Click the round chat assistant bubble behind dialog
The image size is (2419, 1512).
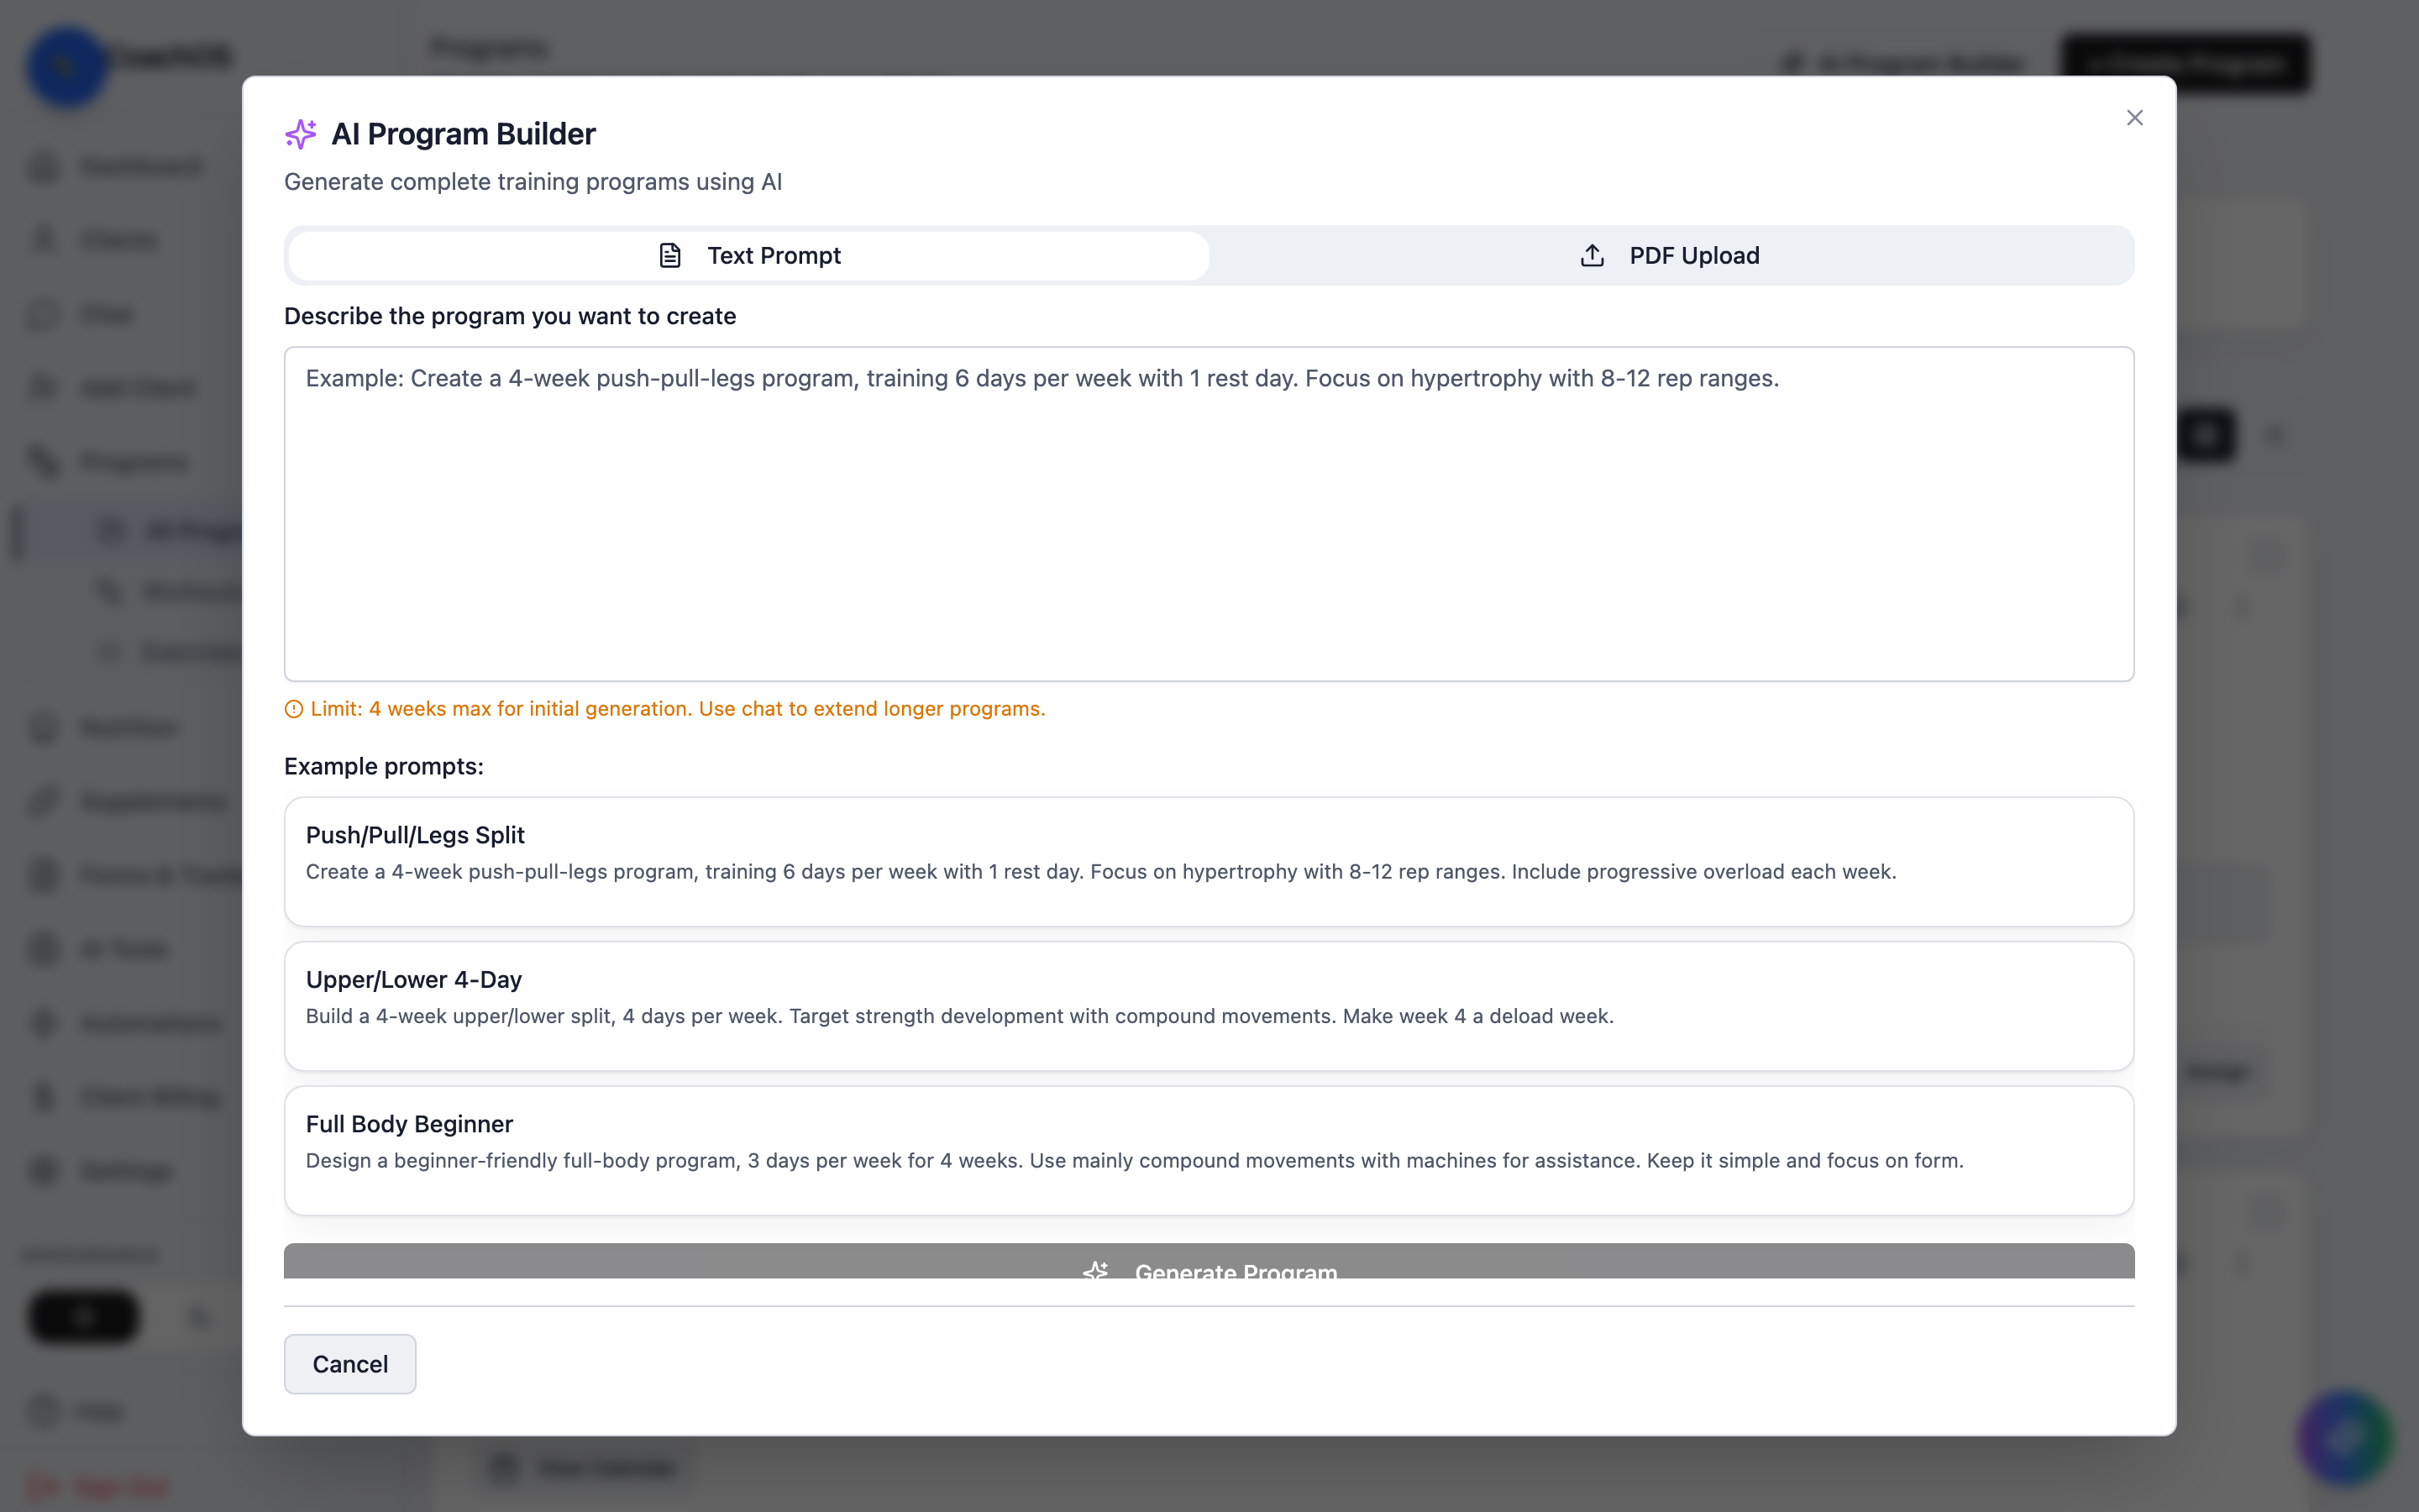click(x=2344, y=1438)
